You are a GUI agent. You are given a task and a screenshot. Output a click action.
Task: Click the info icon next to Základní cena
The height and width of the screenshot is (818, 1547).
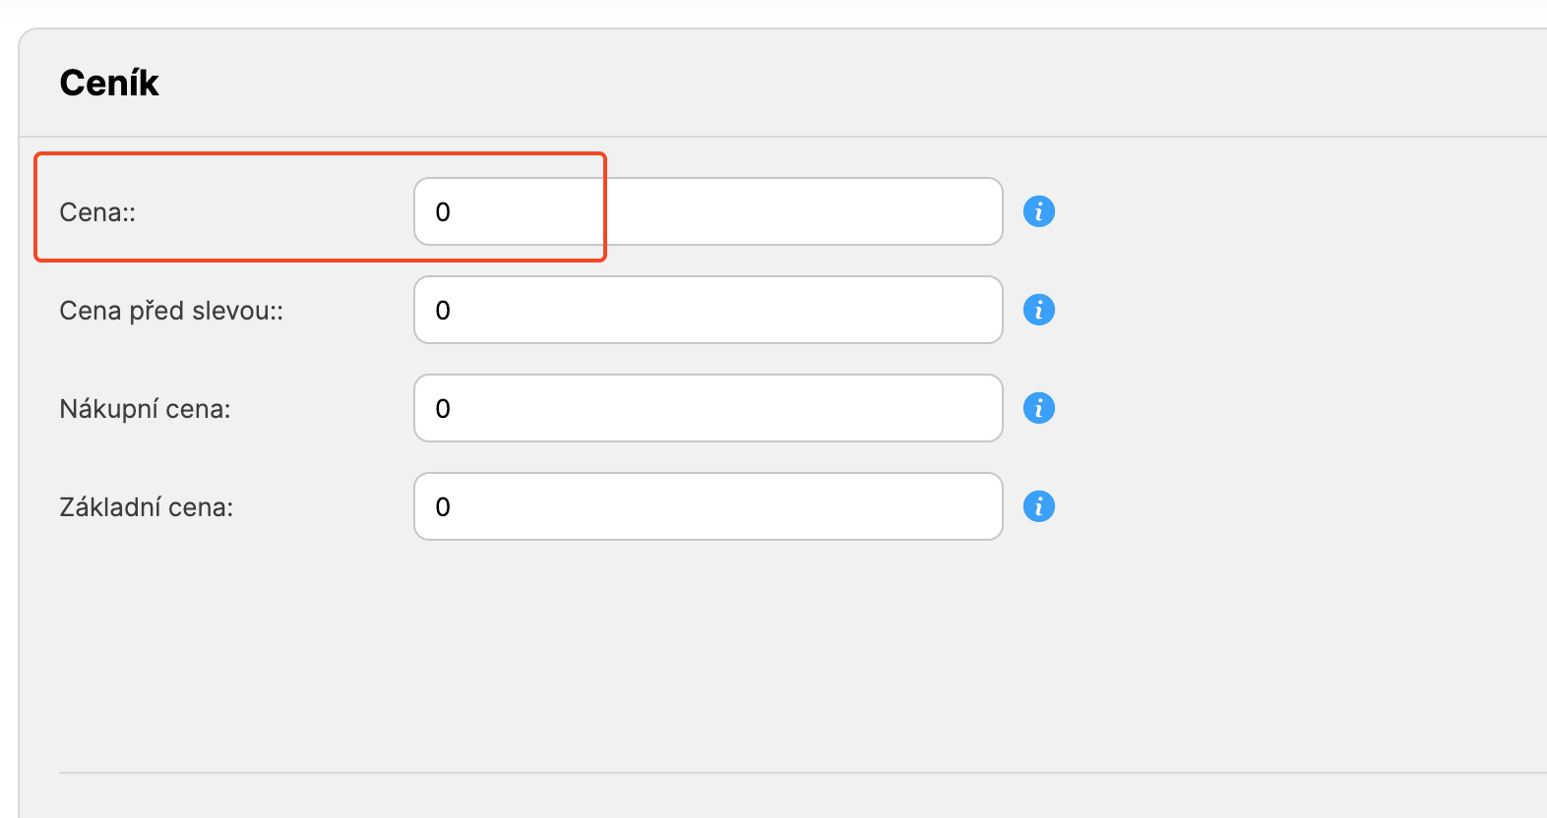point(1038,506)
